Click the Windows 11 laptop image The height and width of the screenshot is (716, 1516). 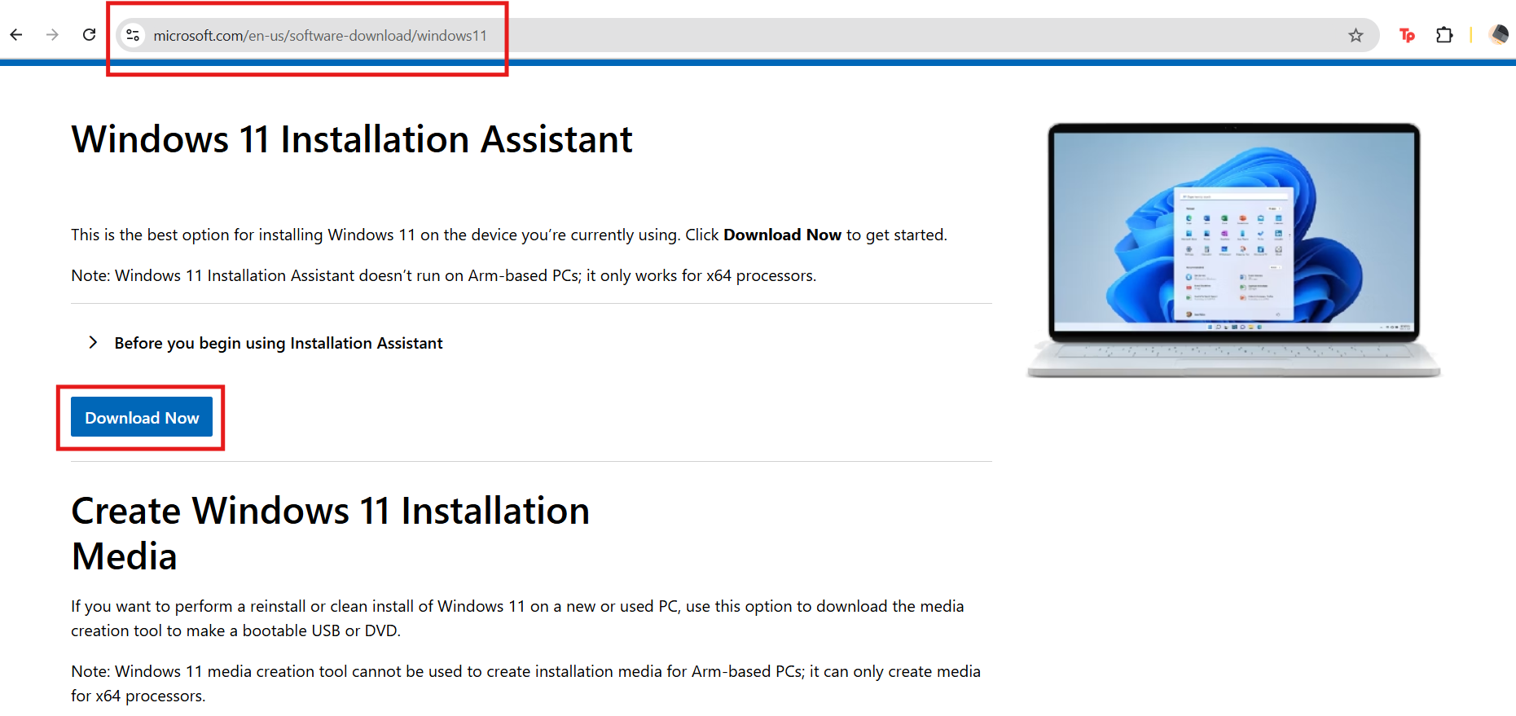click(x=1233, y=251)
